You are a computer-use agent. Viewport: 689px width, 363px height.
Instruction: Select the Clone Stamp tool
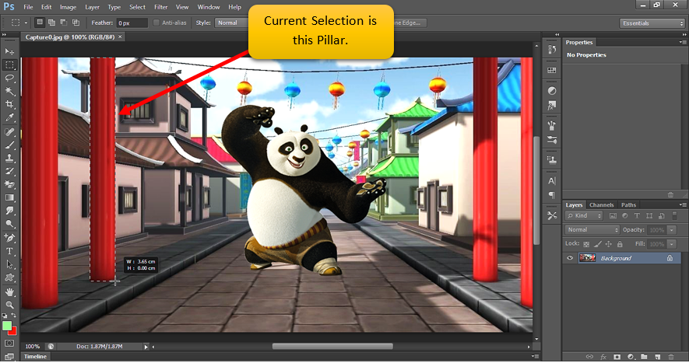click(x=9, y=158)
